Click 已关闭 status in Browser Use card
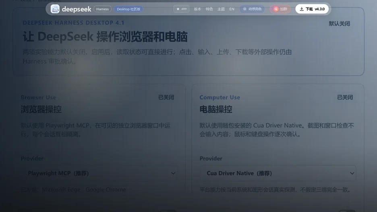 [x=166, y=97]
